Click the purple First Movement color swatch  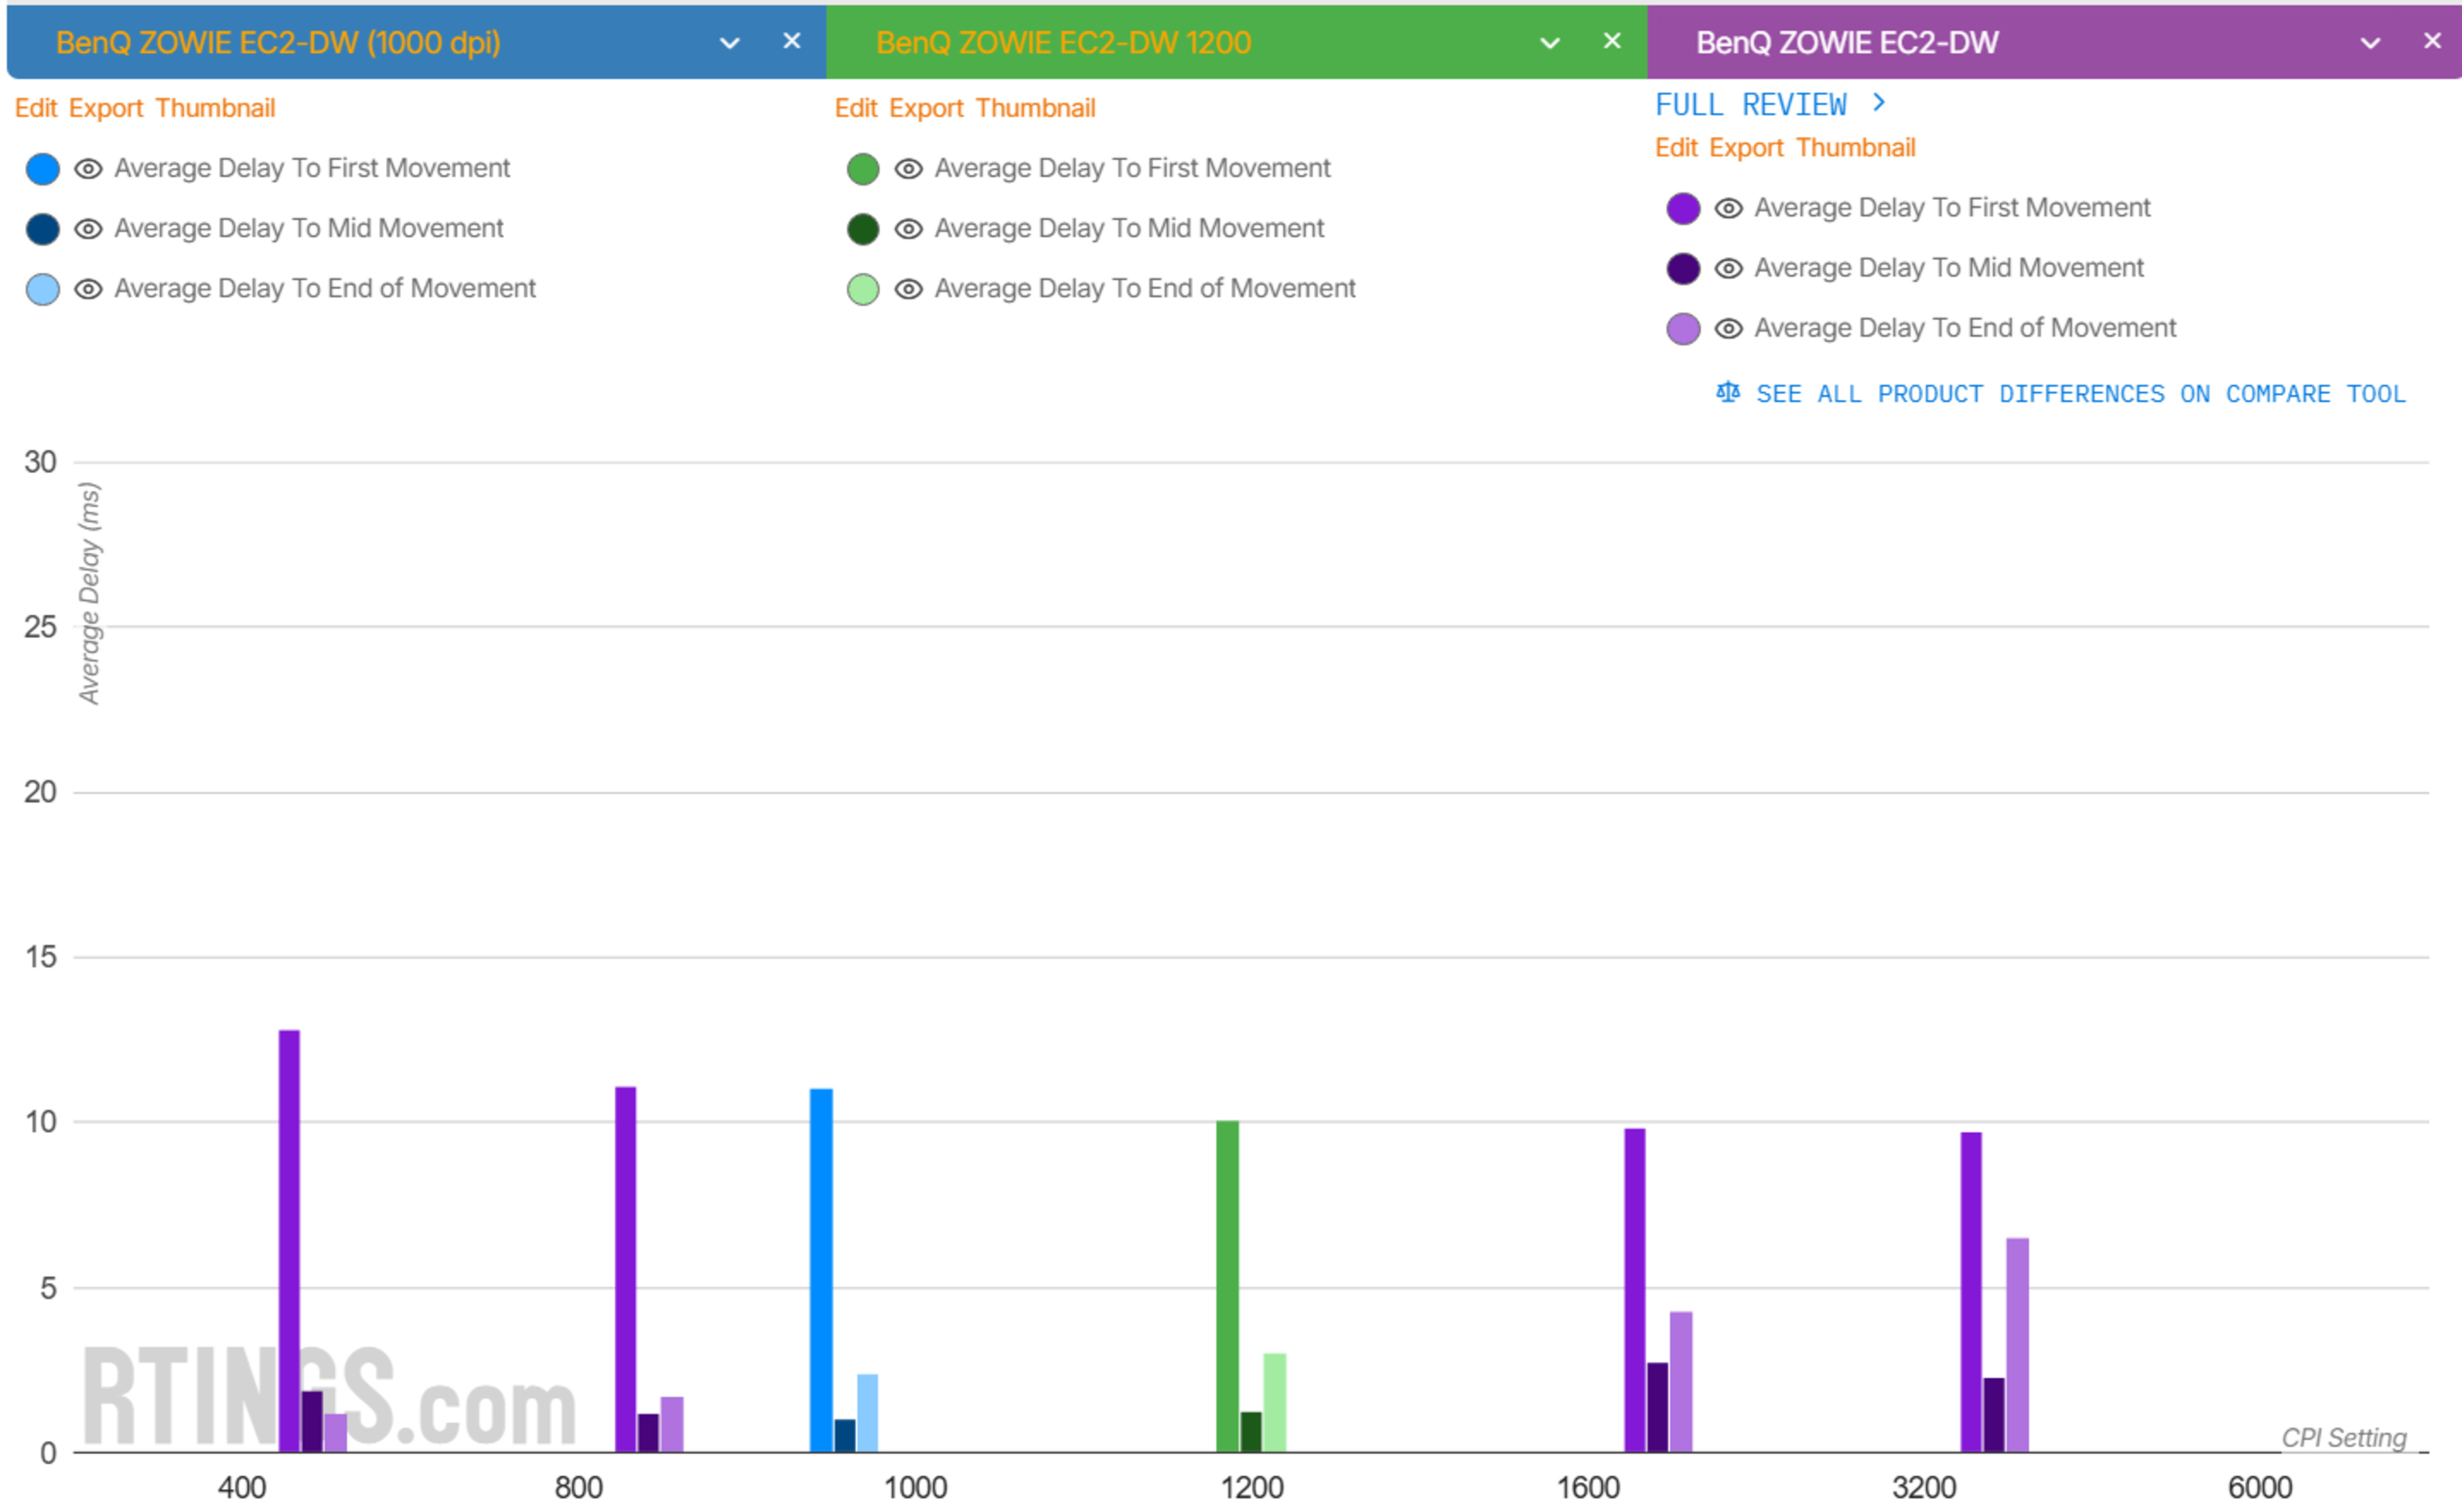tap(1683, 208)
